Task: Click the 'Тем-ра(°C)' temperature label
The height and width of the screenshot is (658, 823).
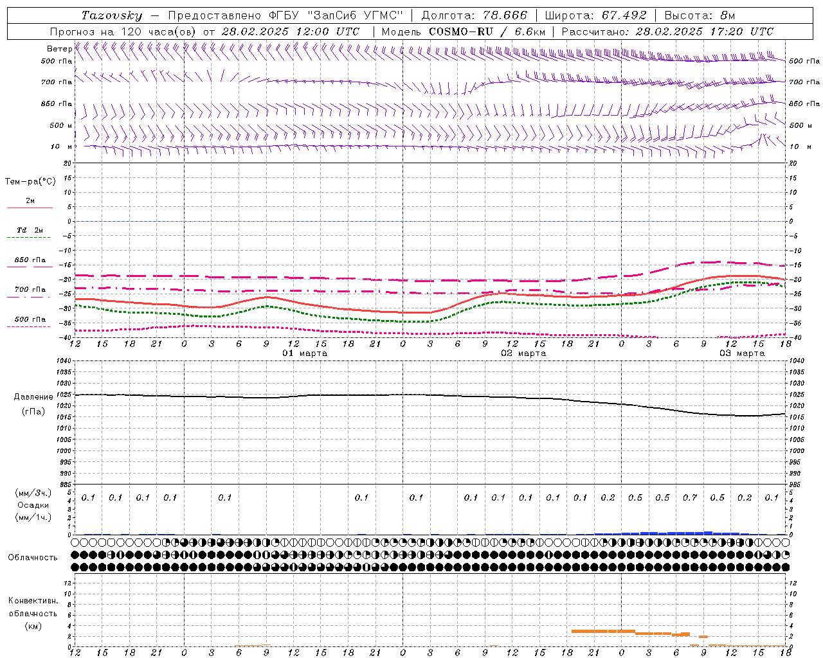Action: [30, 182]
